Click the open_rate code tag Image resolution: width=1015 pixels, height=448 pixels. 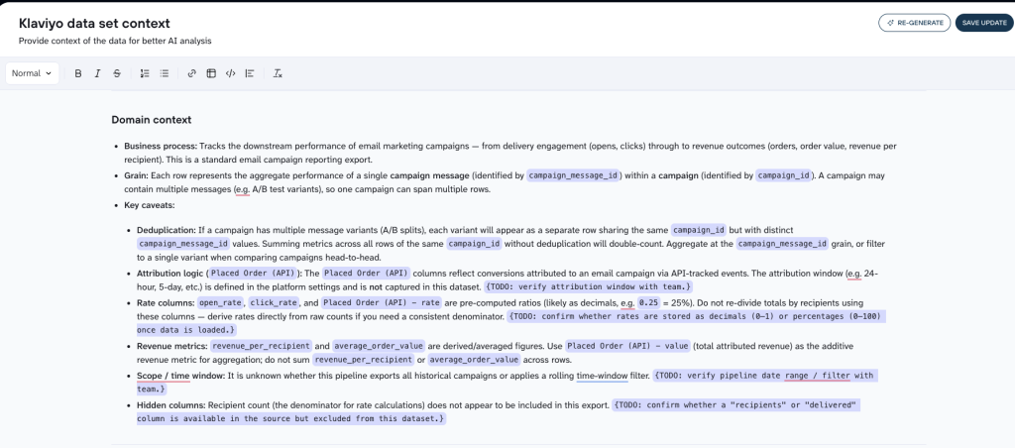point(220,302)
